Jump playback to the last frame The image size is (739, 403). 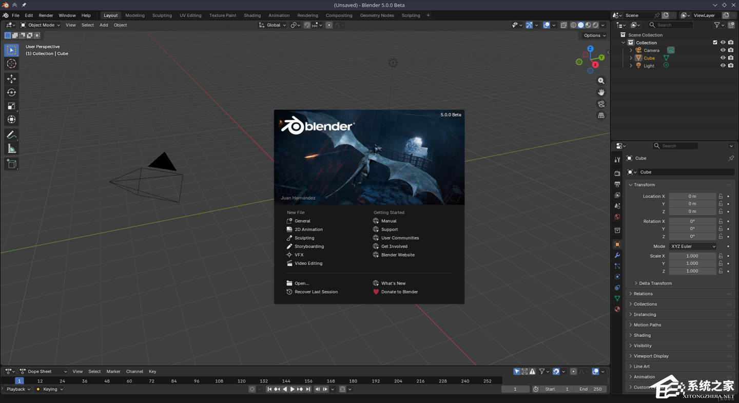coord(308,389)
